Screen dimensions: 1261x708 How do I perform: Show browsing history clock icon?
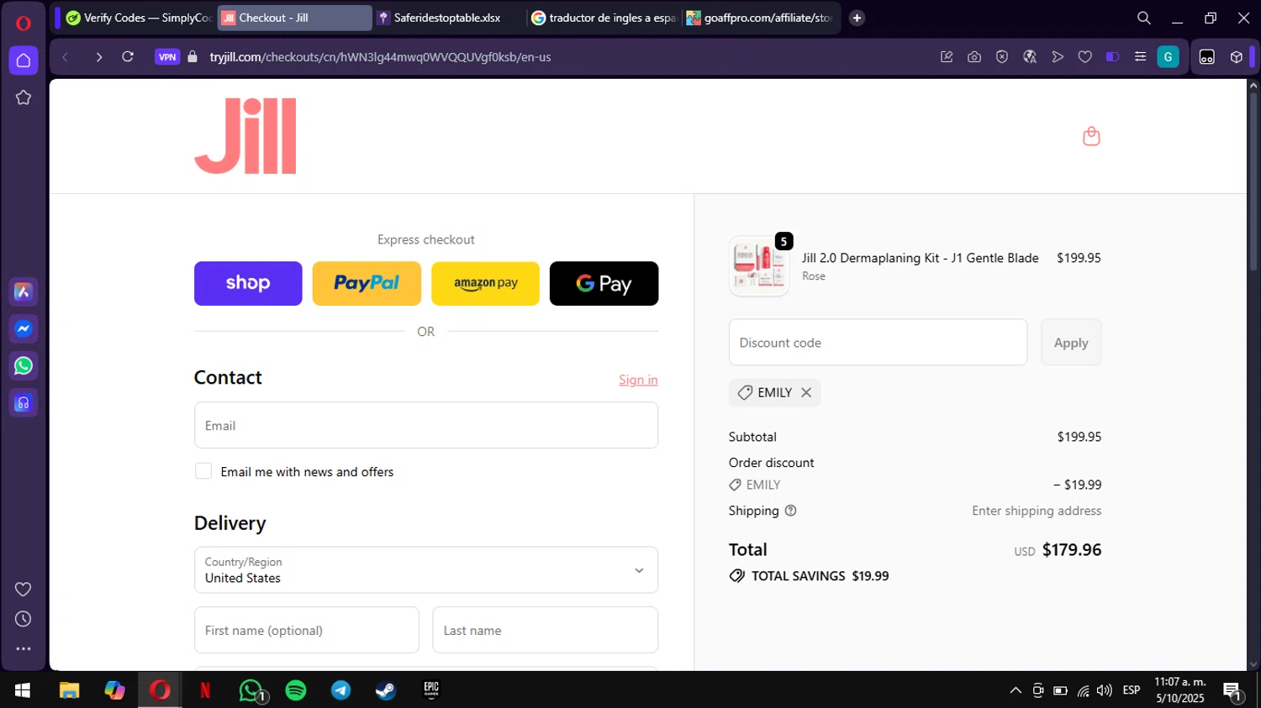[x=24, y=619]
